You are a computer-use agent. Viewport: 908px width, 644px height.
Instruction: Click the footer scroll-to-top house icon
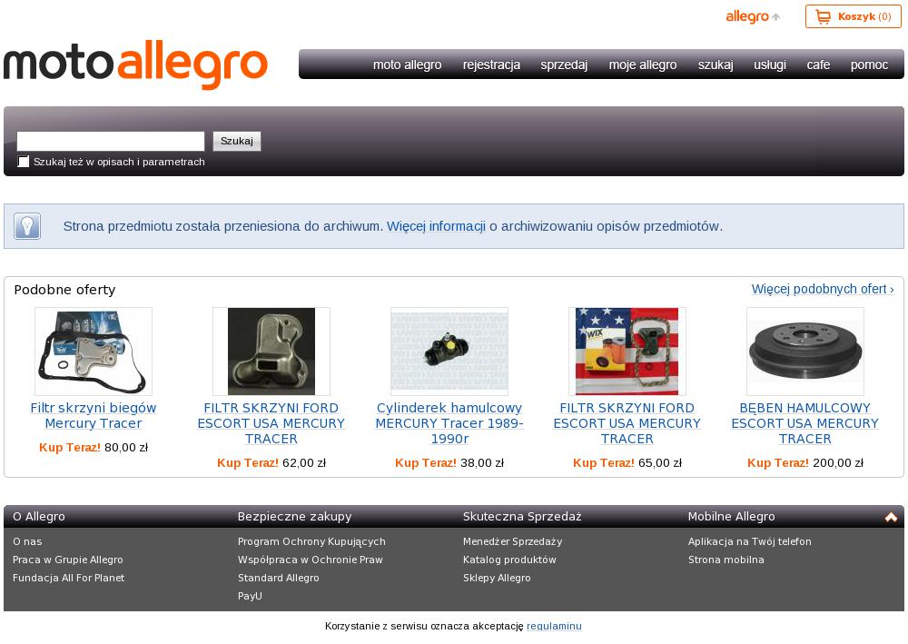(891, 517)
